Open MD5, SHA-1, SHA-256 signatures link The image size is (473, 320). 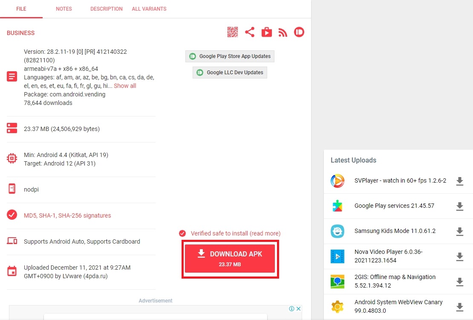pyautogui.click(x=67, y=215)
